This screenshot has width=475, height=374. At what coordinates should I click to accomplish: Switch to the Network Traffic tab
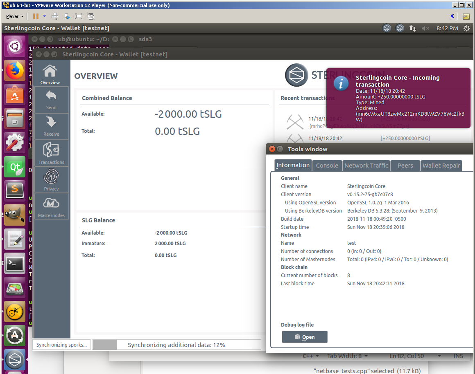pyautogui.click(x=366, y=166)
